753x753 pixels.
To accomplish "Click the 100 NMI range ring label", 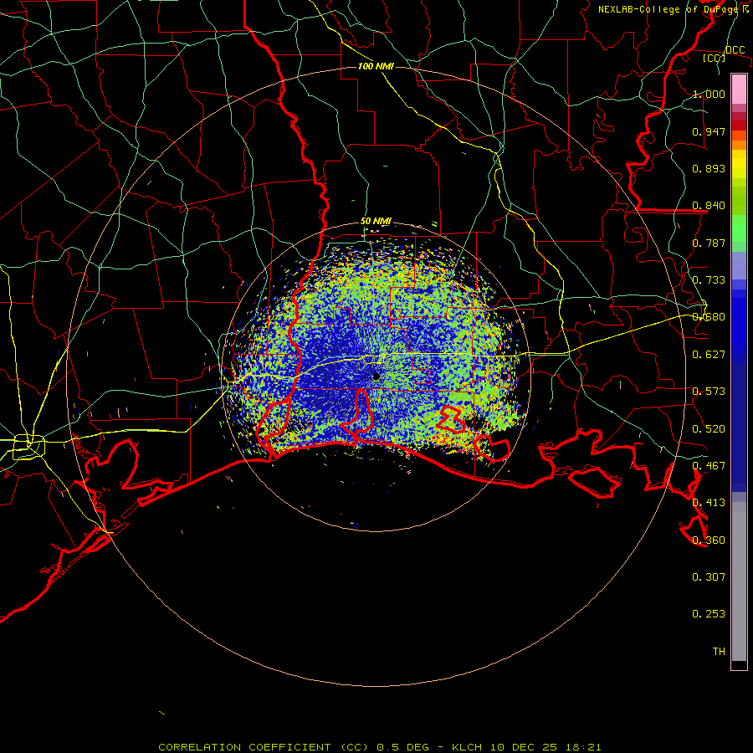I will (376, 66).
